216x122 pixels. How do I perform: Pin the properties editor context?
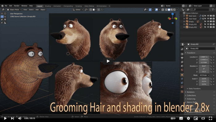click(214, 44)
